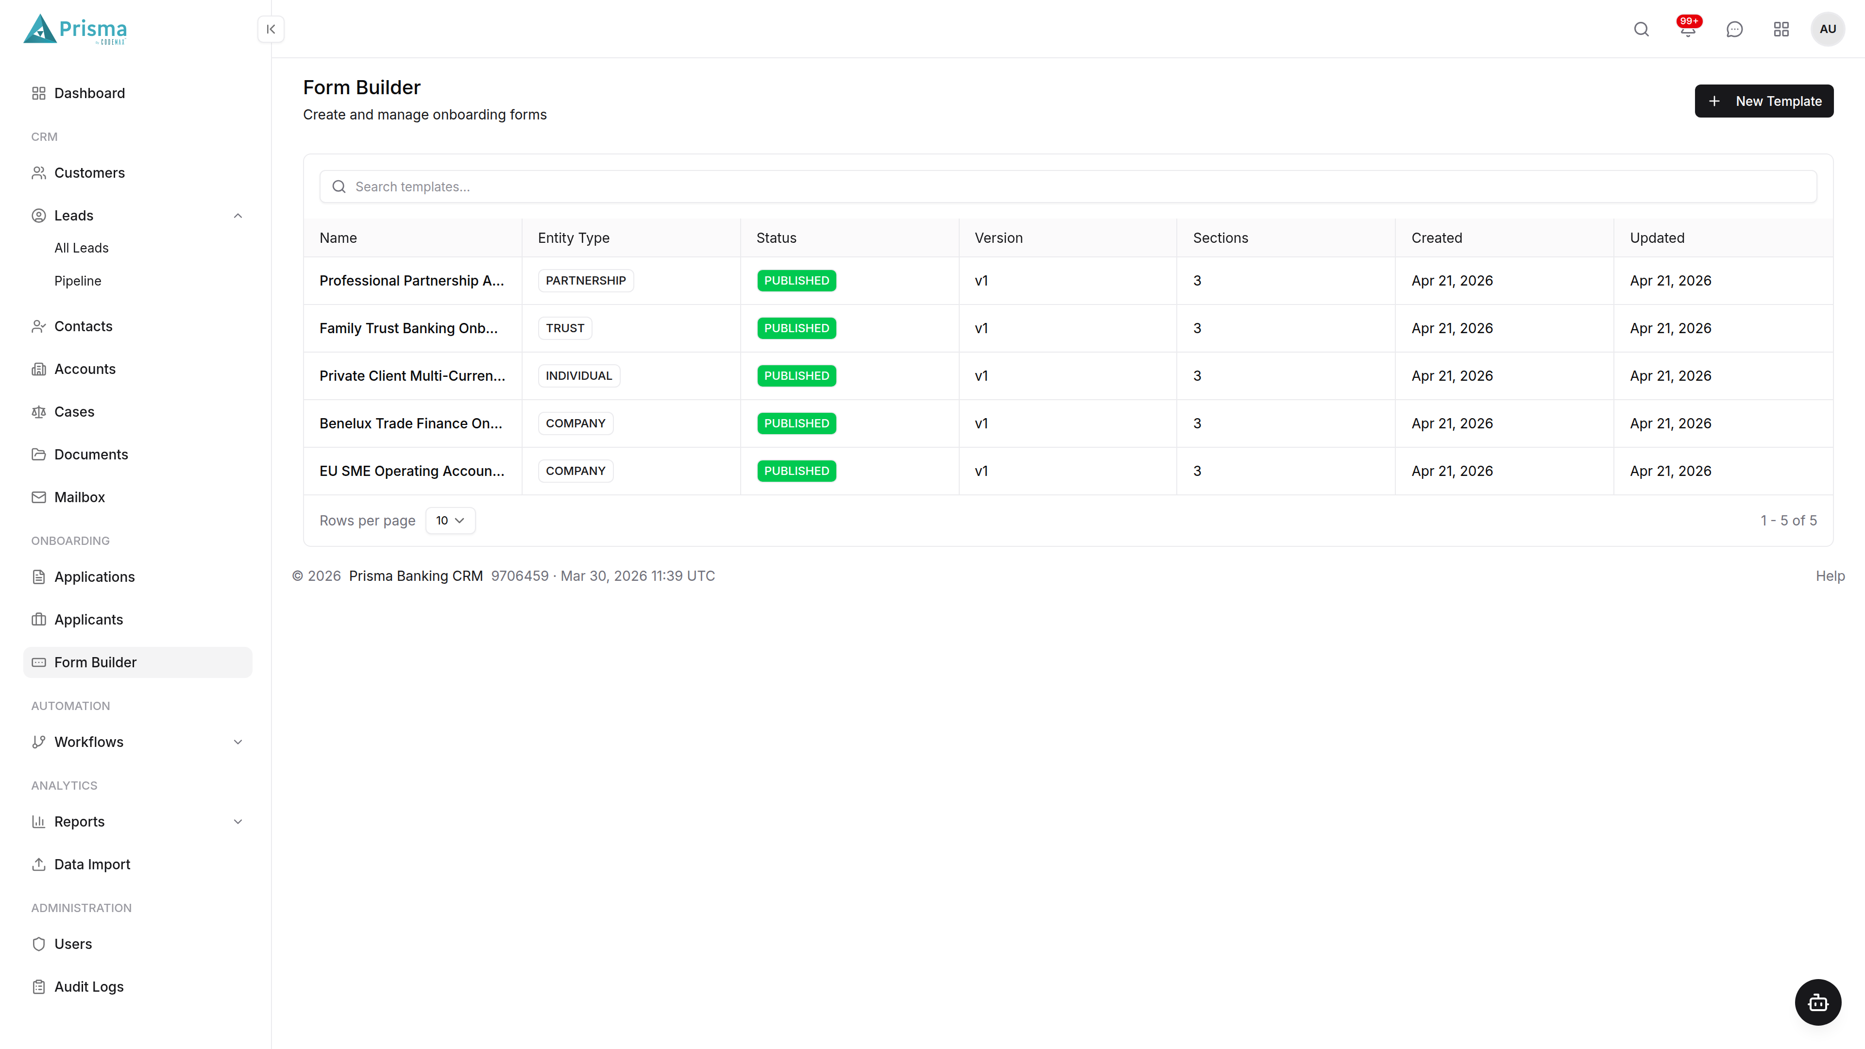Image resolution: width=1865 pixels, height=1049 pixels.
Task: Click the Dashboard grid icon
Action: tap(39, 93)
